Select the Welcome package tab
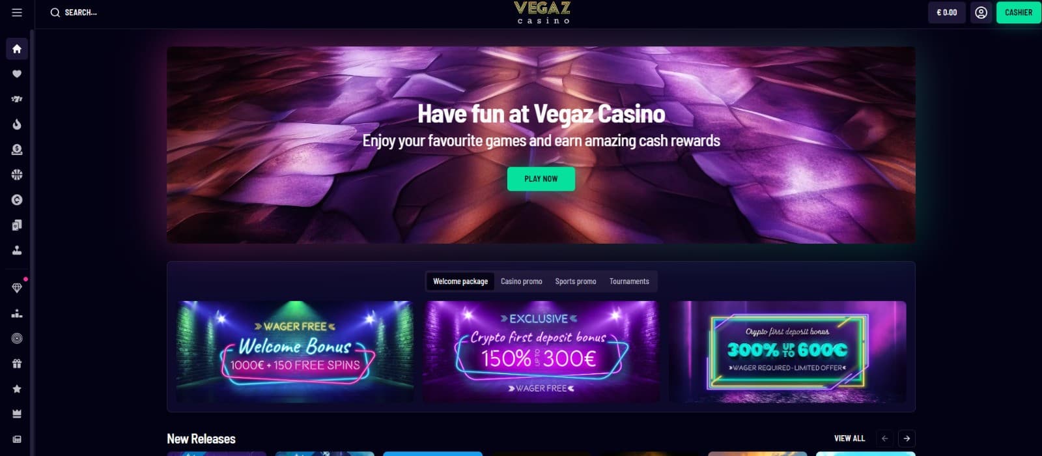Viewport: 1042px width, 456px height. click(460, 281)
